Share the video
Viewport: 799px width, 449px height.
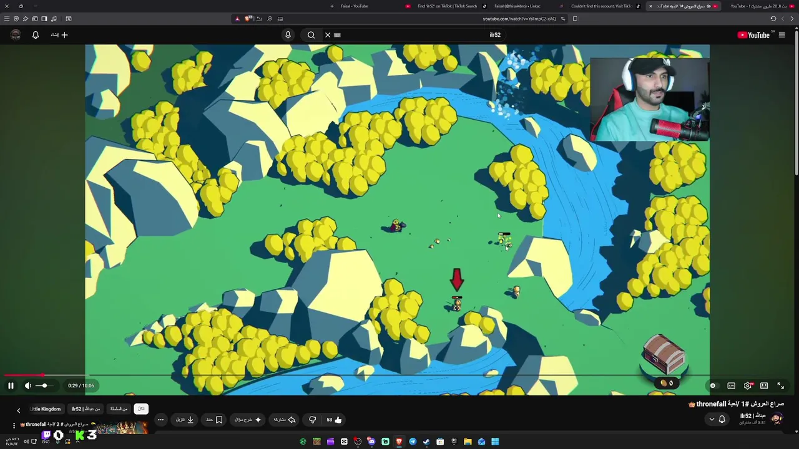tap(285, 420)
